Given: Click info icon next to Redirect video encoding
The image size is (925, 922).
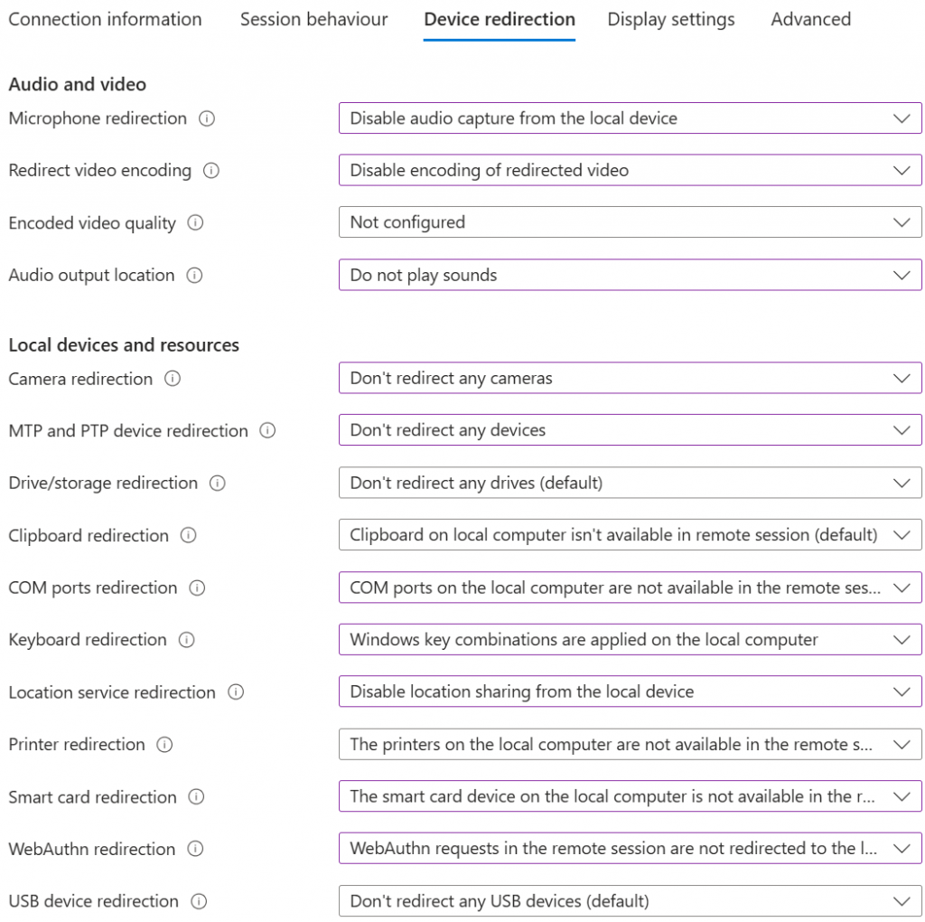Looking at the screenshot, I should coord(211,171).
